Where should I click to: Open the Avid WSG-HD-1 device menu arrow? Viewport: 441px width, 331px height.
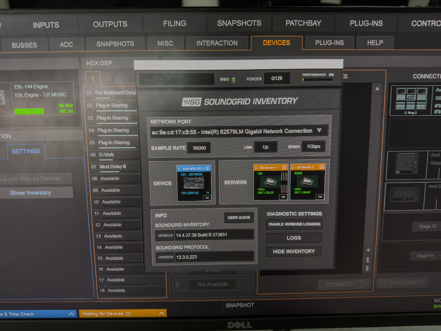207,169
